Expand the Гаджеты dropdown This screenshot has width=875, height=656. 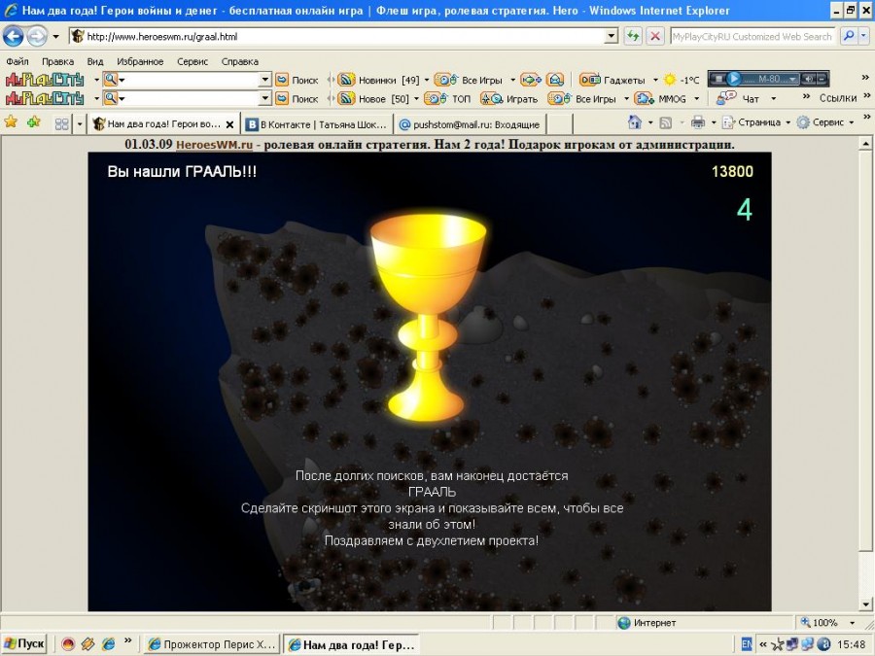(655, 80)
